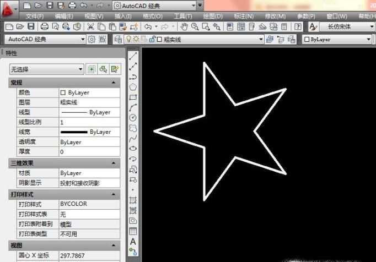
Task: Click the Layer Properties Manager icon
Action: (x=117, y=40)
